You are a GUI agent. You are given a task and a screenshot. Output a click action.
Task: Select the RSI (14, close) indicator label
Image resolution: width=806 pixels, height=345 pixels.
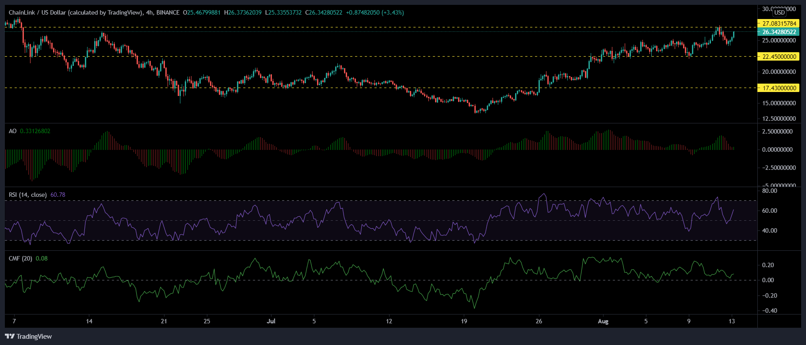(x=28, y=195)
